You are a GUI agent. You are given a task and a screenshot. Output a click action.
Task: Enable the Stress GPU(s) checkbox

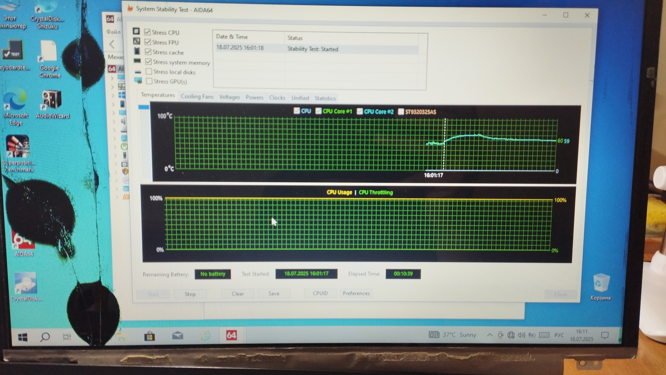(x=149, y=81)
